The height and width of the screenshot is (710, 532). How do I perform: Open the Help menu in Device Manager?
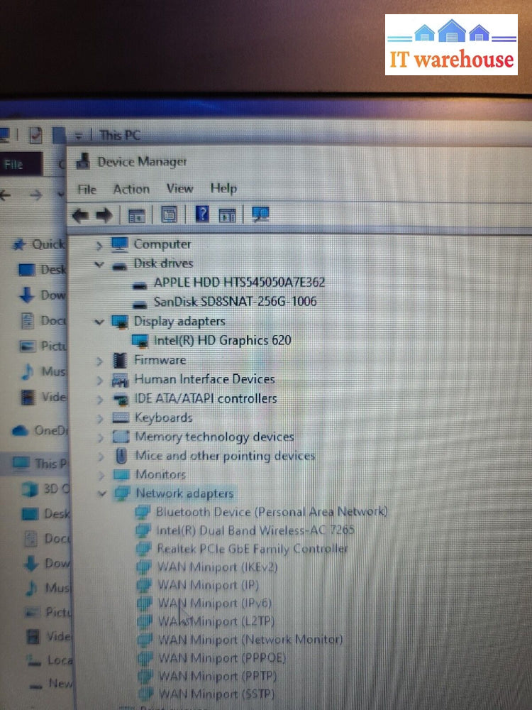(223, 188)
